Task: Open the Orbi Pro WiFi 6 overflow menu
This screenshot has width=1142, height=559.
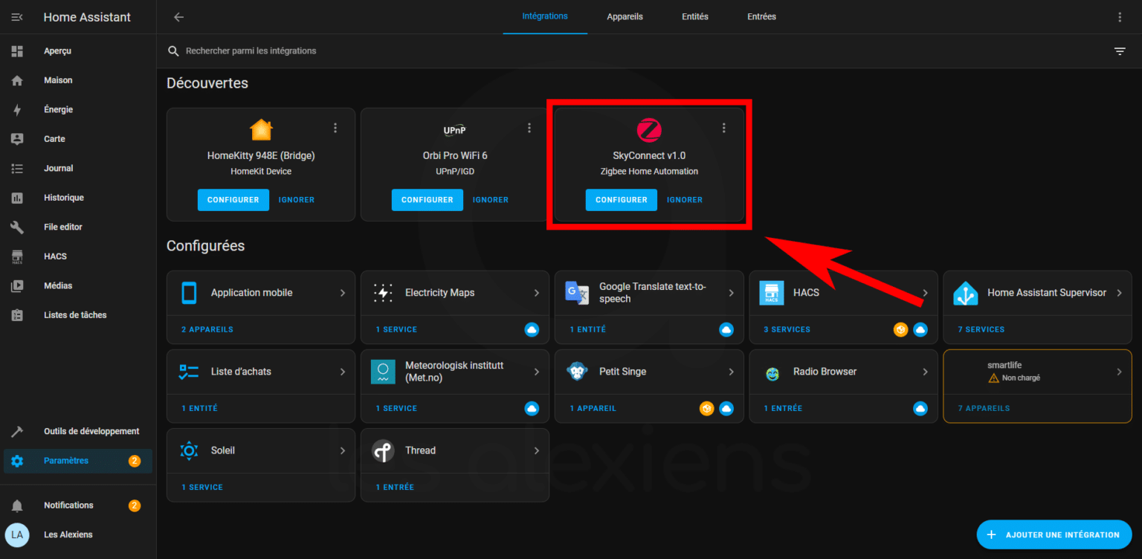Action: coord(529,127)
